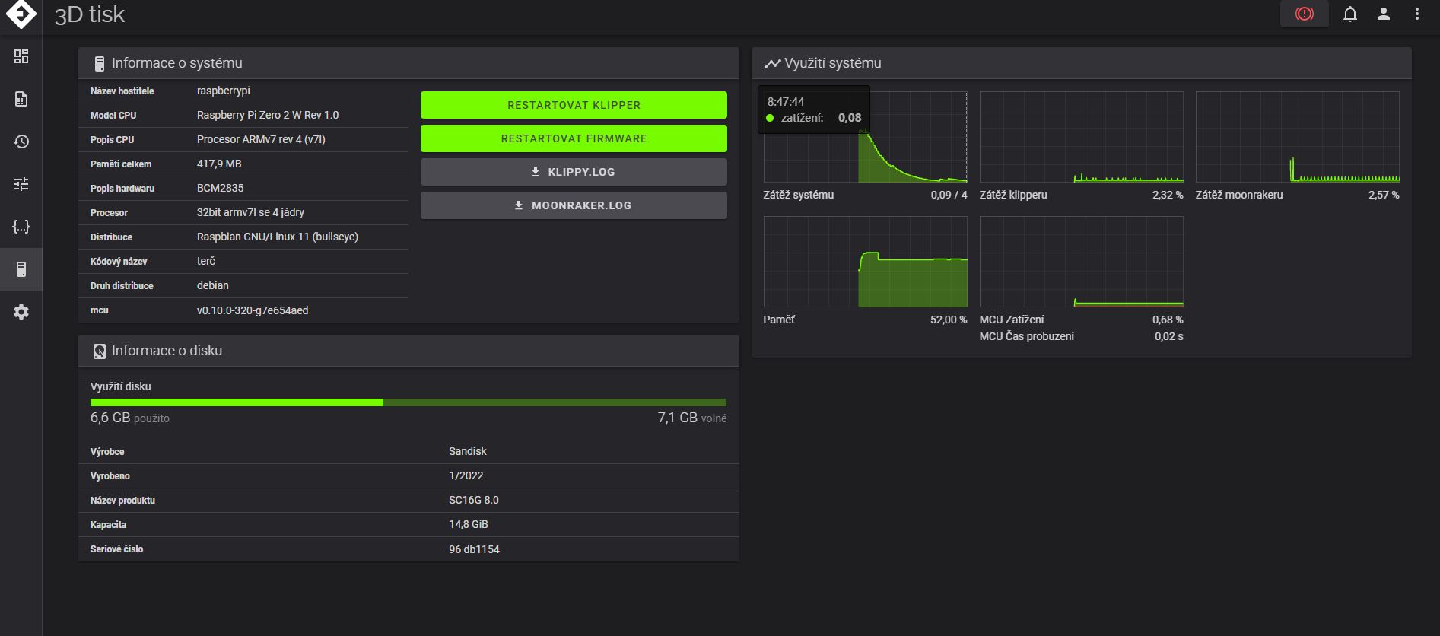Click the RESTARTOVAT FIRMWARE button

574,138
